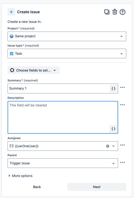Open the Assignee dropdown arrow
Screen dimensions: 134x198
tap(114, 146)
